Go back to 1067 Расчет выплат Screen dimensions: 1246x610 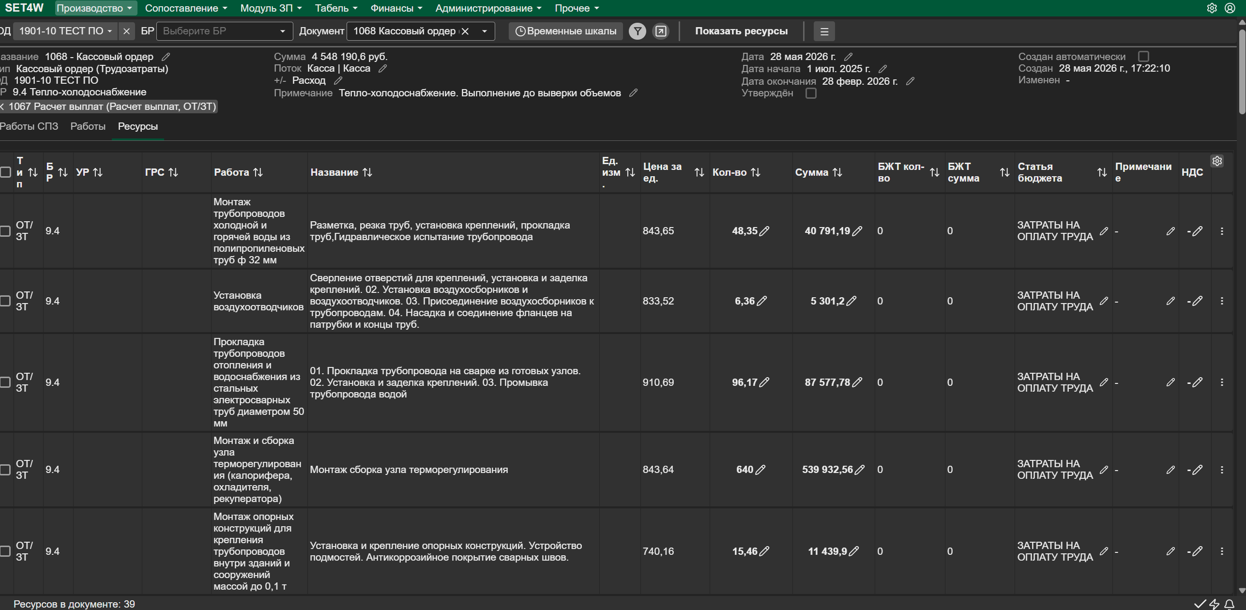point(109,107)
